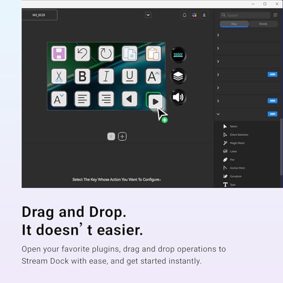Screen dimensions: 283x283
Task: Select the layers stack knob
Action: point(178,76)
